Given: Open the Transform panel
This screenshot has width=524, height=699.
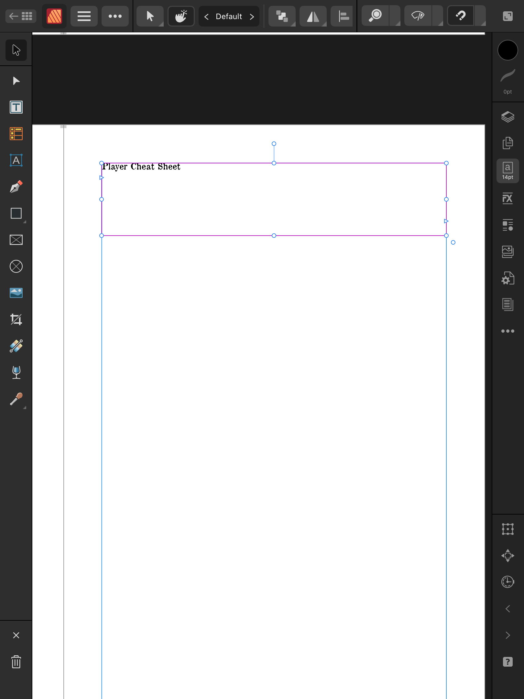Looking at the screenshot, I should (508, 529).
